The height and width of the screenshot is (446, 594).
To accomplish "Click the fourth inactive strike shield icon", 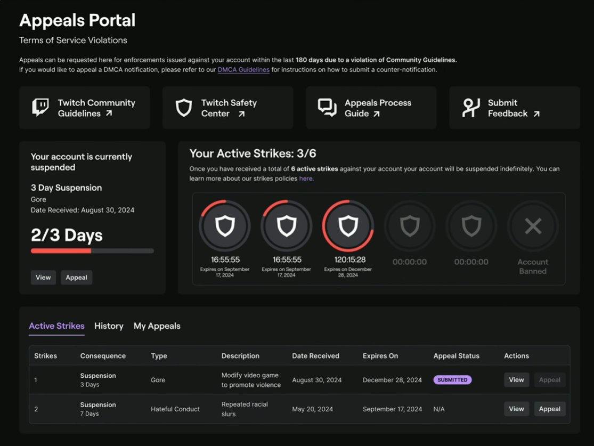I will point(409,226).
